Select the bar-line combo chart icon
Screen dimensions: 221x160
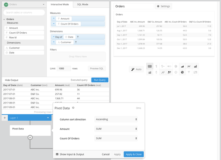(x=150, y=72)
